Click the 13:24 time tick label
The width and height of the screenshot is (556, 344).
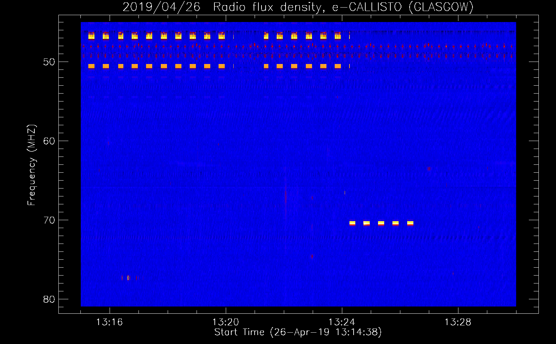[342, 322]
